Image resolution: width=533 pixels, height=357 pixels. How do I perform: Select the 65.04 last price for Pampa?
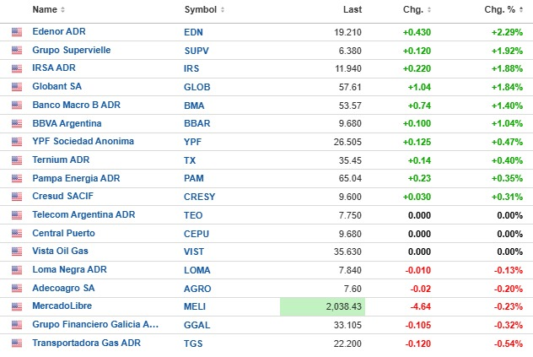(x=350, y=178)
